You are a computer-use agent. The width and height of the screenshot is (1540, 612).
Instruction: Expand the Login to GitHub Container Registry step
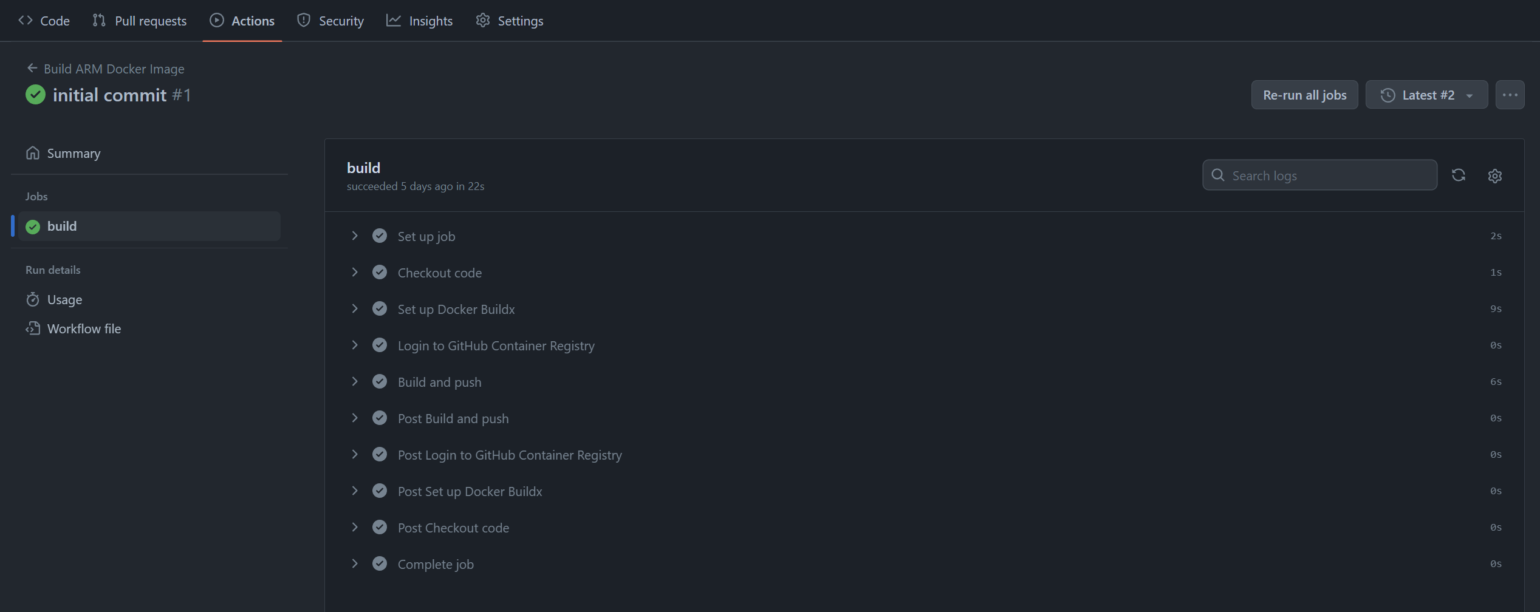point(355,345)
